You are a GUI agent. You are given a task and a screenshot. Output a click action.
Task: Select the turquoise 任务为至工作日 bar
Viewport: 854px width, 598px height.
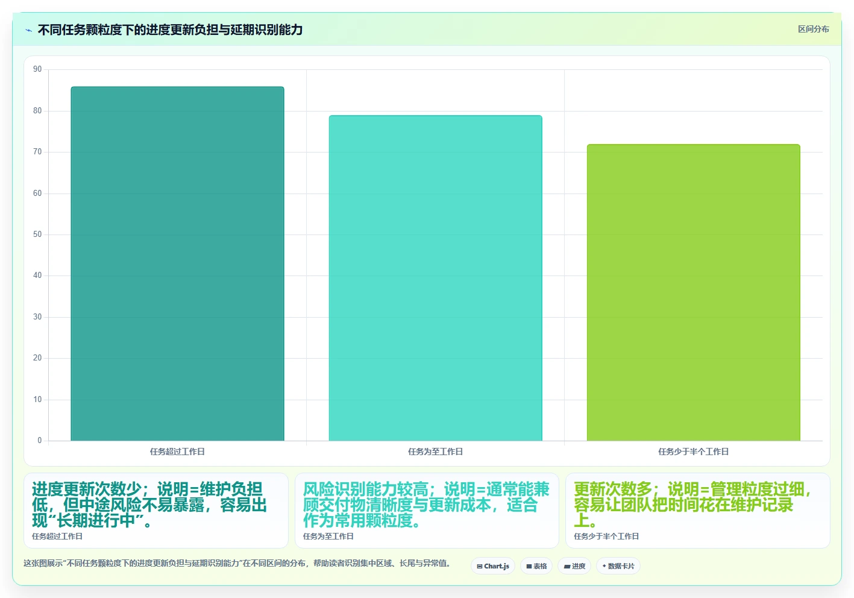point(435,278)
